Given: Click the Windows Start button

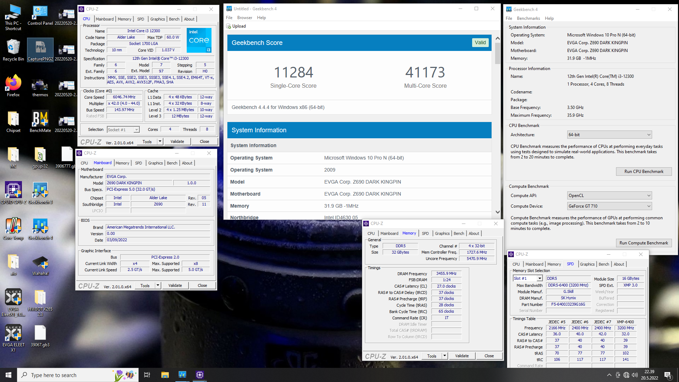Looking at the screenshot, I should (8, 375).
